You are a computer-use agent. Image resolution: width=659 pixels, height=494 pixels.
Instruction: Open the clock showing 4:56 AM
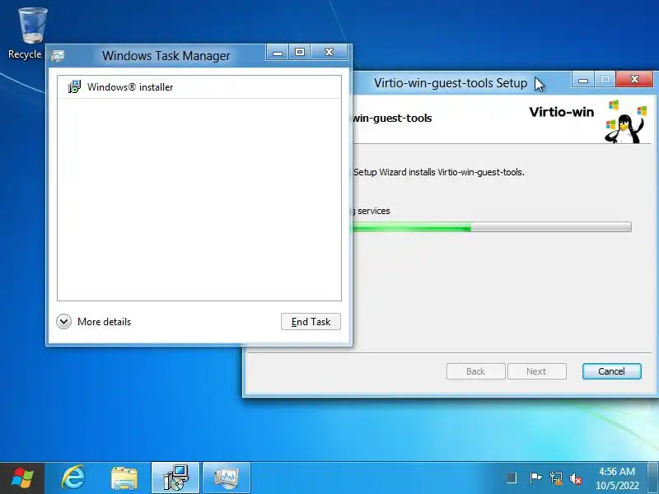point(616,478)
